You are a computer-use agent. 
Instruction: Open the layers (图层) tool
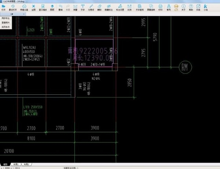pos(52,8)
